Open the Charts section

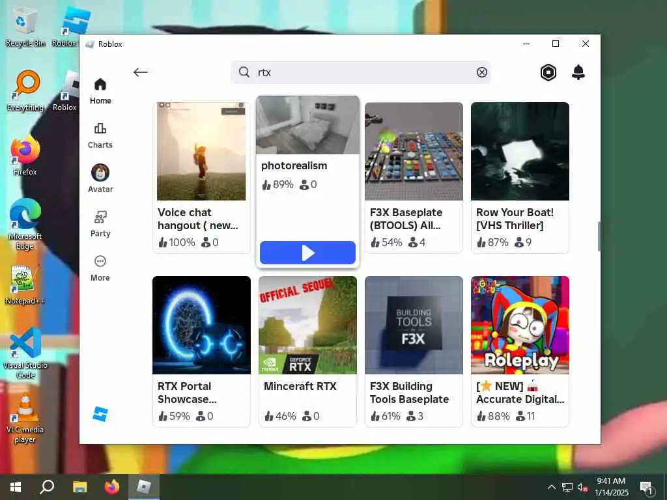[100, 135]
